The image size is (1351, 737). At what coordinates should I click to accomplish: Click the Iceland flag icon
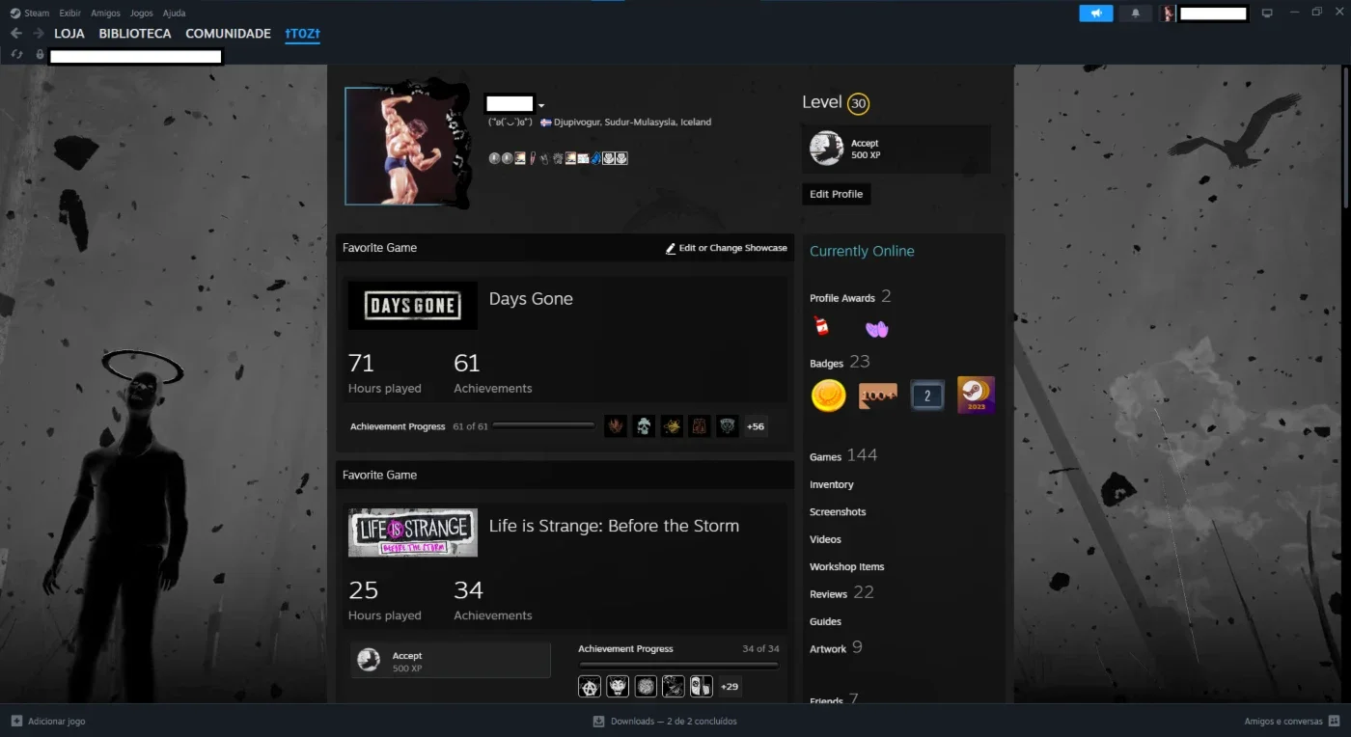point(546,123)
